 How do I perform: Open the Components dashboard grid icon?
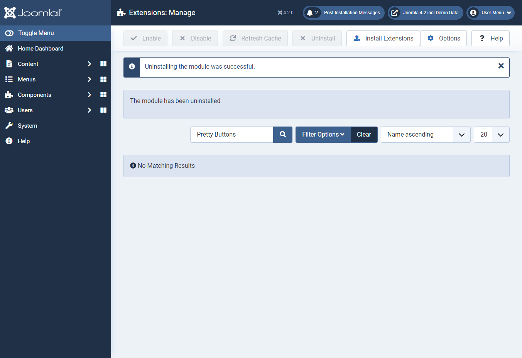103,95
